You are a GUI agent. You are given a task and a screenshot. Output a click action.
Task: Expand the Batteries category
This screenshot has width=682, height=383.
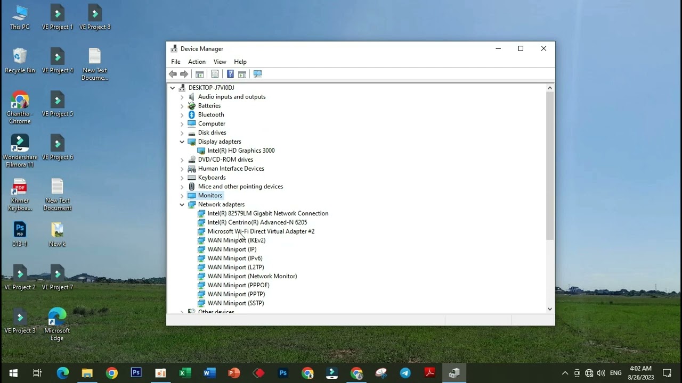point(182,106)
